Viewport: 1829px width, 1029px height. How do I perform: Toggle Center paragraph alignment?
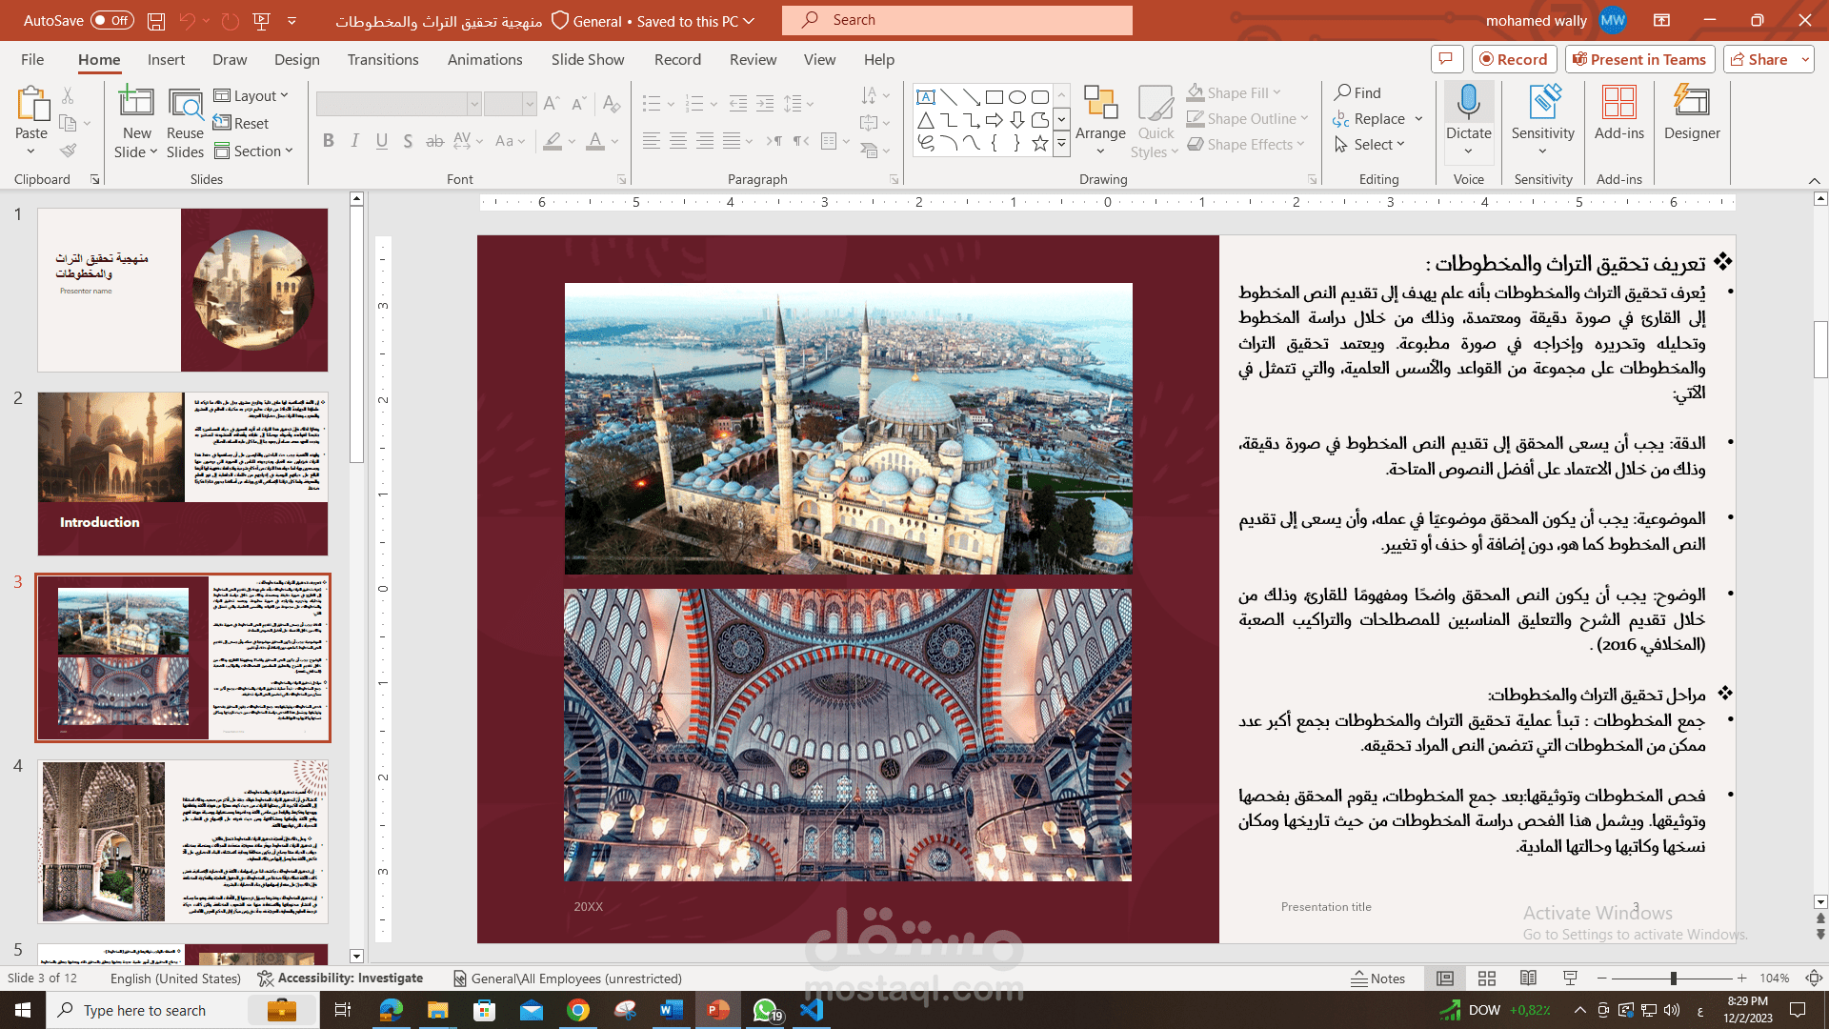pos(678,141)
